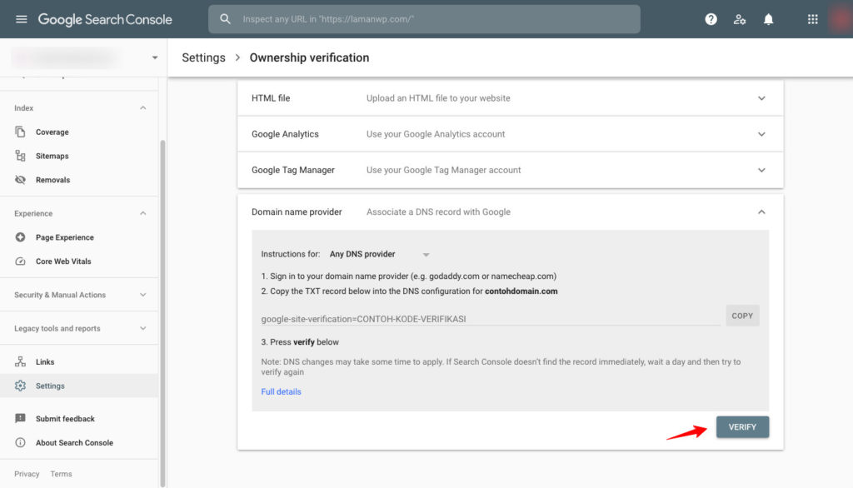
Task: Open the Full details link
Action: (x=281, y=391)
